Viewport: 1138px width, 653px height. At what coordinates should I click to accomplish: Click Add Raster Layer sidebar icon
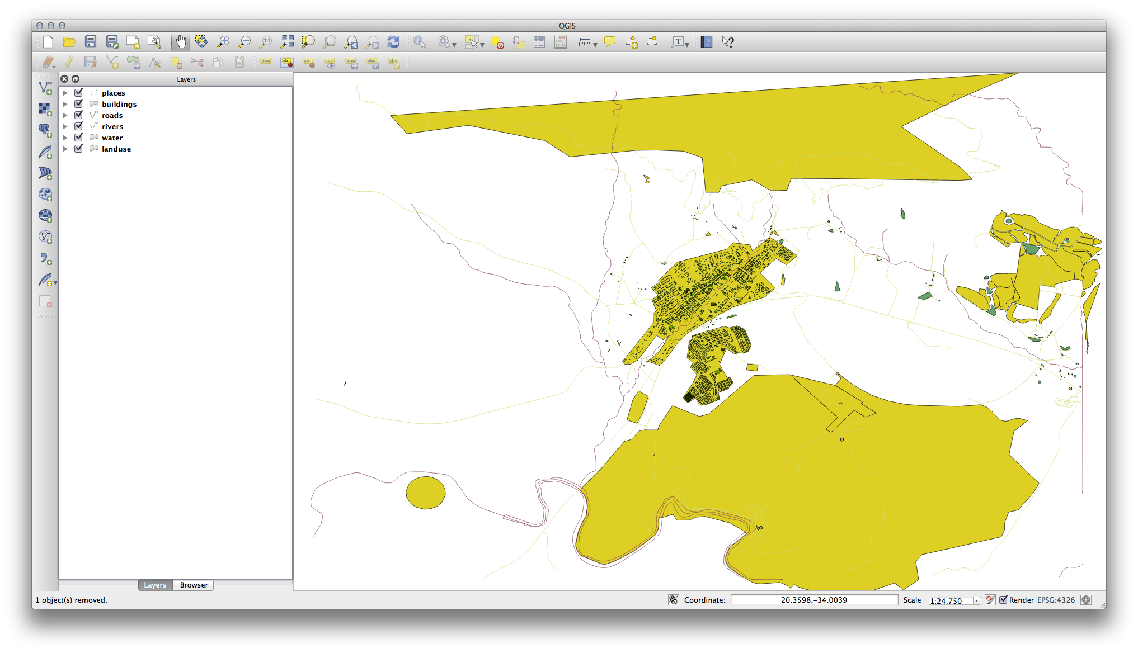[x=45, y=109]
